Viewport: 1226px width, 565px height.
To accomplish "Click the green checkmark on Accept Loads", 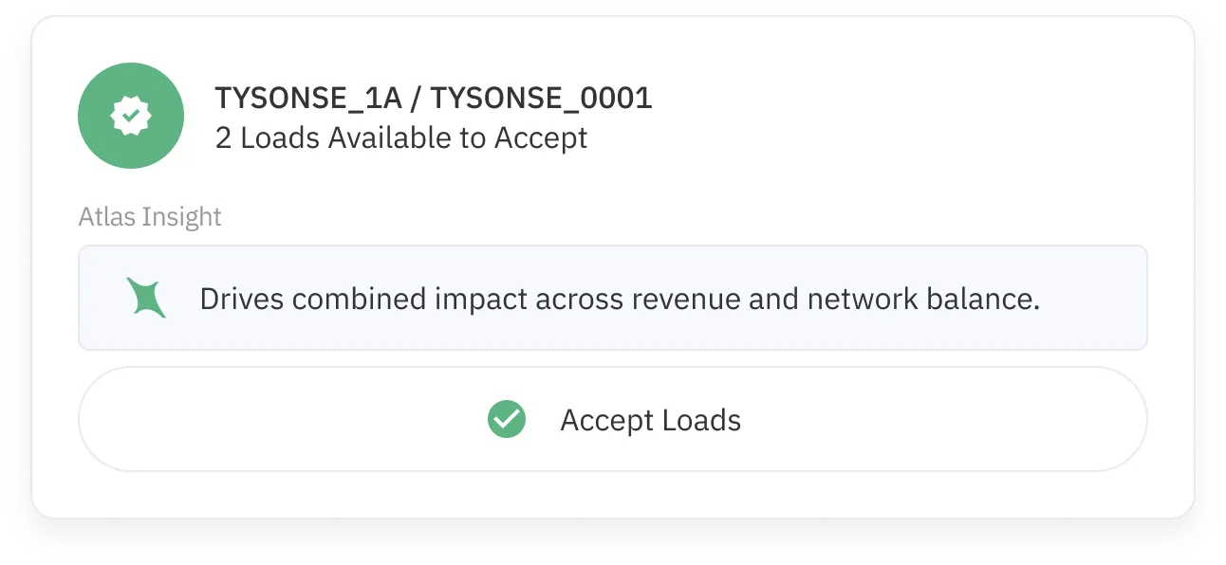I will tap(507, 418).
